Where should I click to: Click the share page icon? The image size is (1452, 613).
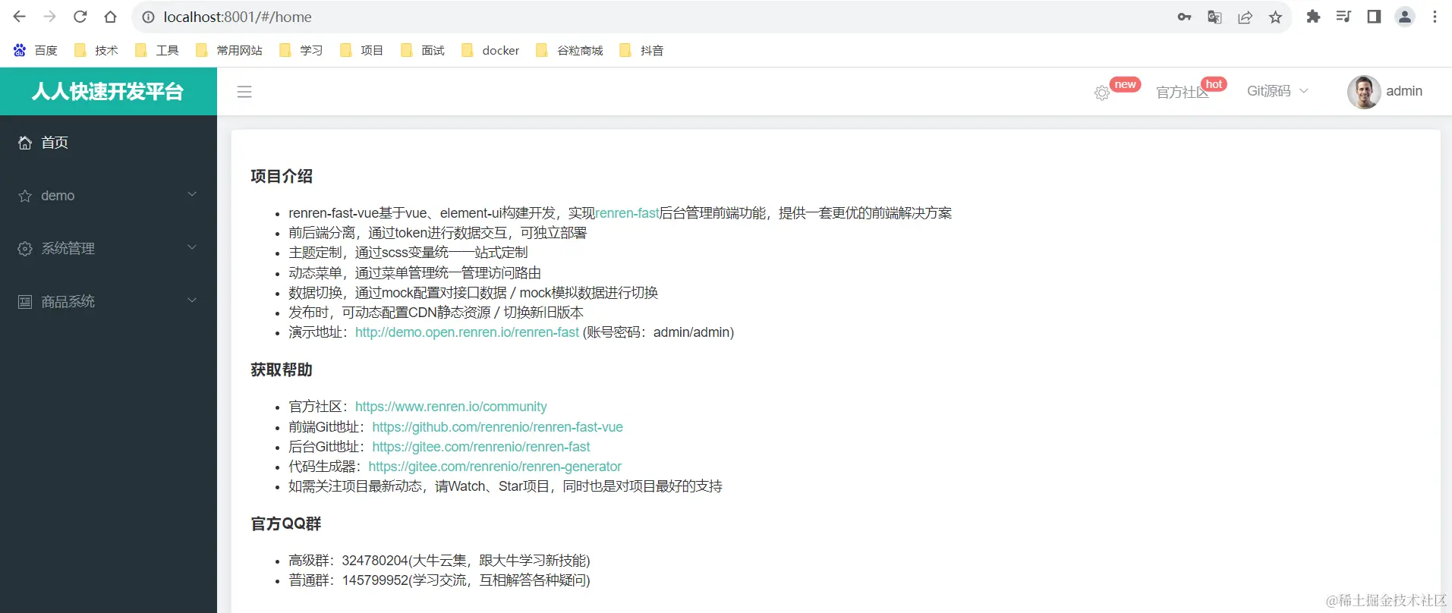tap(1245, 17)
